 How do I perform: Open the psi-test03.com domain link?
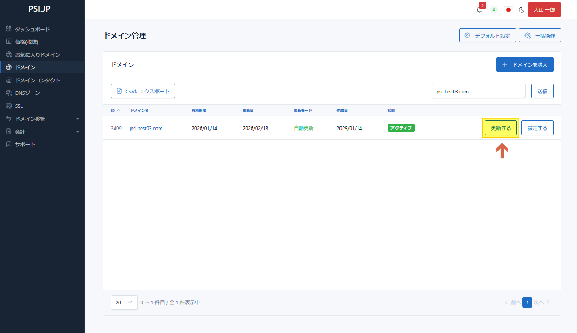coord(146,128)
